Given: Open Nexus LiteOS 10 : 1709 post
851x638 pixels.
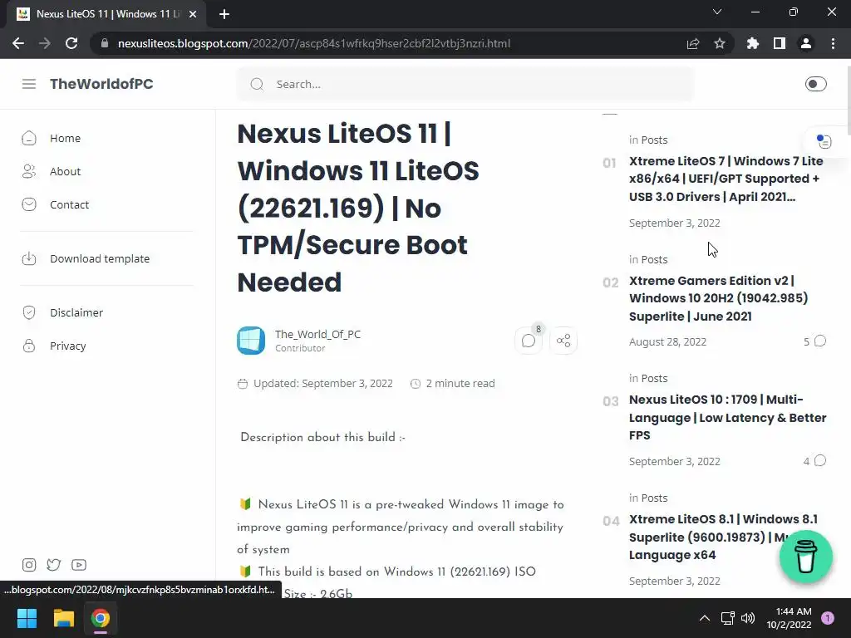Looking at the screenshot, I should 728,417.
